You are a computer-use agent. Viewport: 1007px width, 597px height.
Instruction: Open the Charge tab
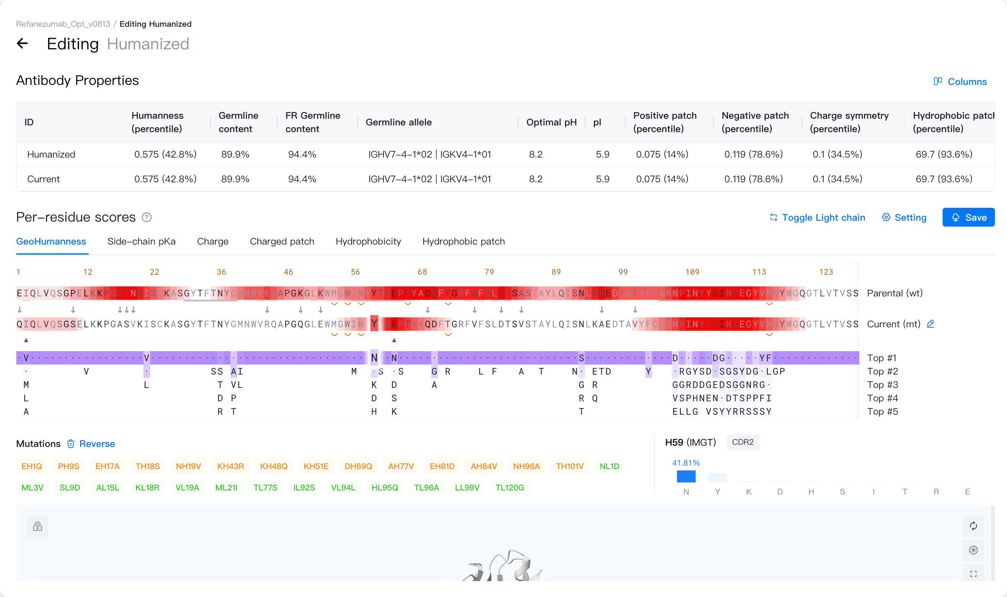click(213, 242)
